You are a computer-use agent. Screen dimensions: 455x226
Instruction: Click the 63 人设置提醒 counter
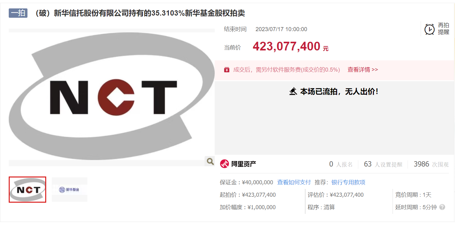coord(383,164)
